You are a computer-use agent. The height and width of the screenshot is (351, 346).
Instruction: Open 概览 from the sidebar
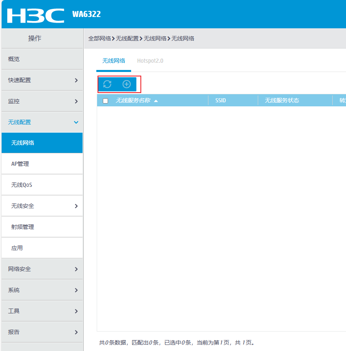[42, 59]
